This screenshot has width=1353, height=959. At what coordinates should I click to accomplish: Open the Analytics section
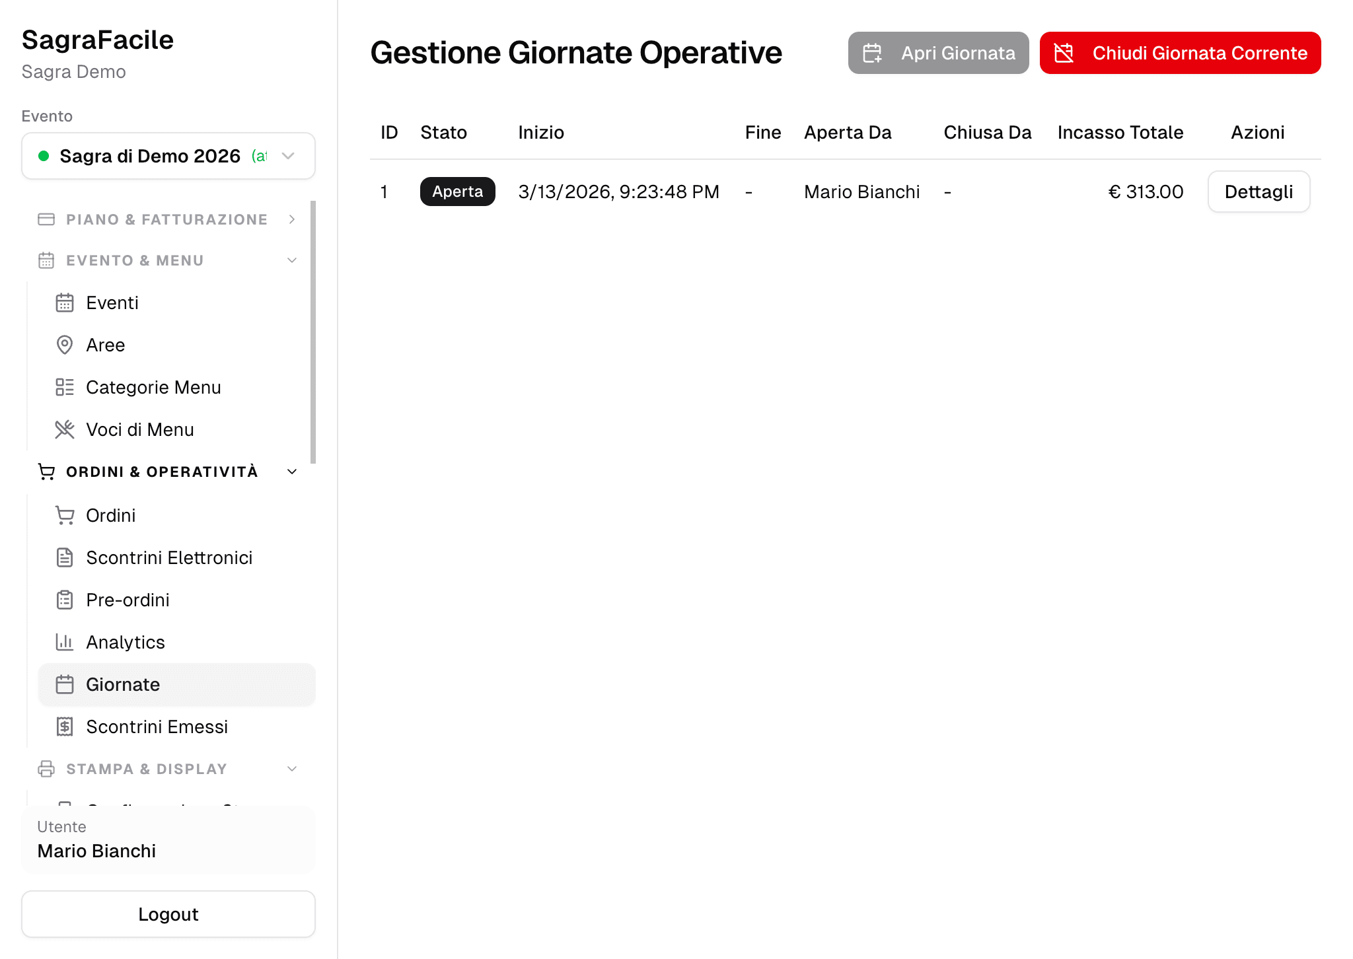point(176,642)
